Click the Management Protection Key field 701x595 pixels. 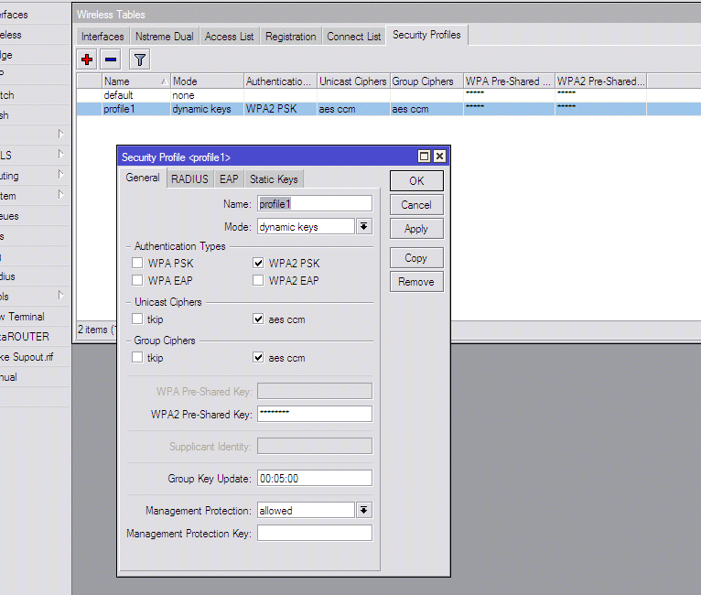pos(315,533)
